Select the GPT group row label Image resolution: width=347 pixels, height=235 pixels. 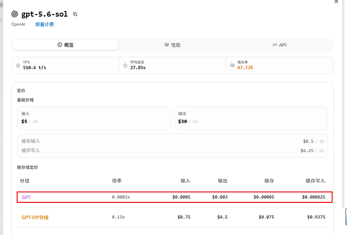click(26, 197)
